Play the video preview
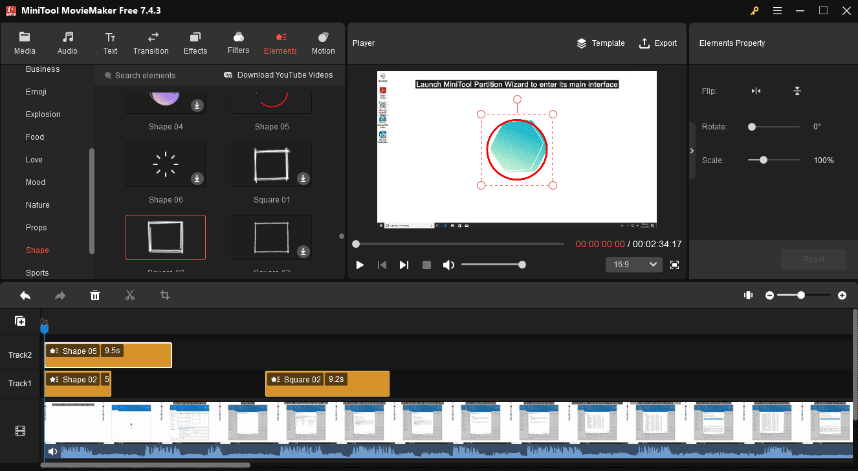Screen dimensions: 858x471 360,265
